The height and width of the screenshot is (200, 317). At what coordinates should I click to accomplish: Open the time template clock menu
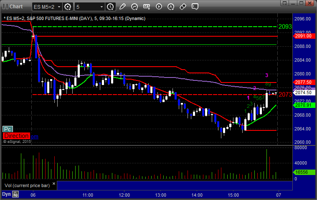tap(110, 7)
